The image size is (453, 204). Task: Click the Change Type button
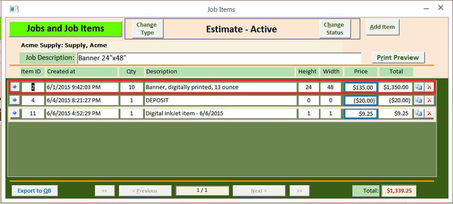point(147,29)
